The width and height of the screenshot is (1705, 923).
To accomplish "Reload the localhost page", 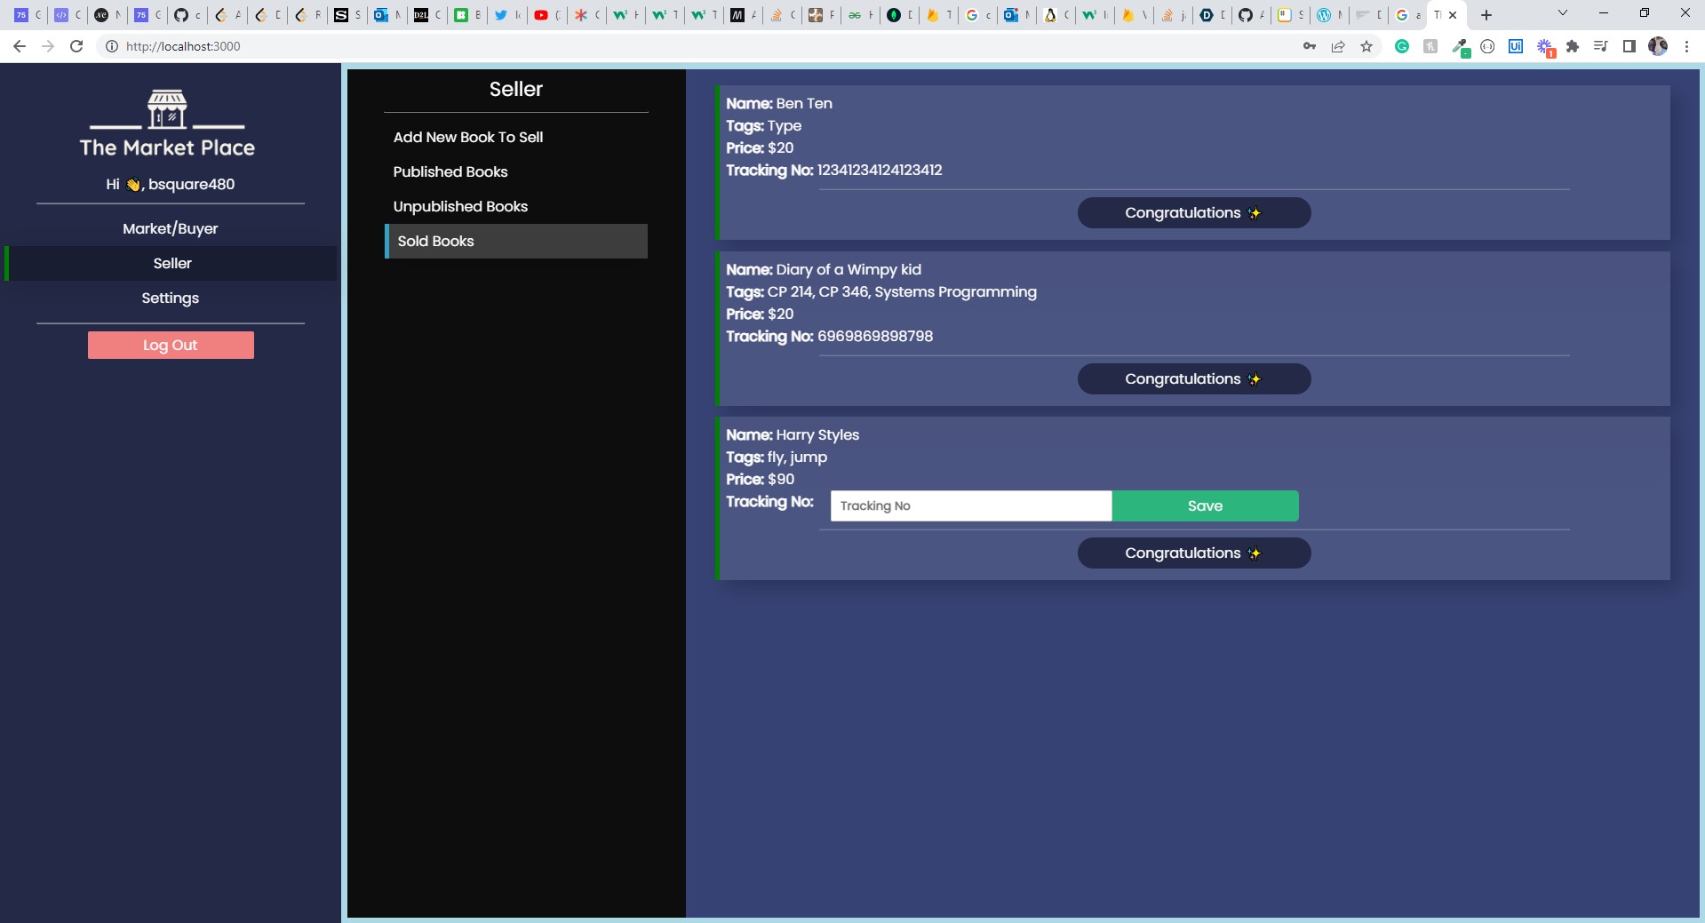I will pos(76,46).
